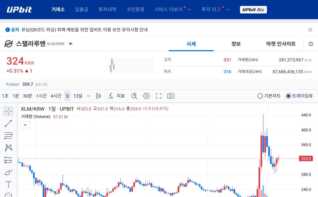Select the 일 daily timeframe
The height and width of the screenshot is (197, 318).
67,96
